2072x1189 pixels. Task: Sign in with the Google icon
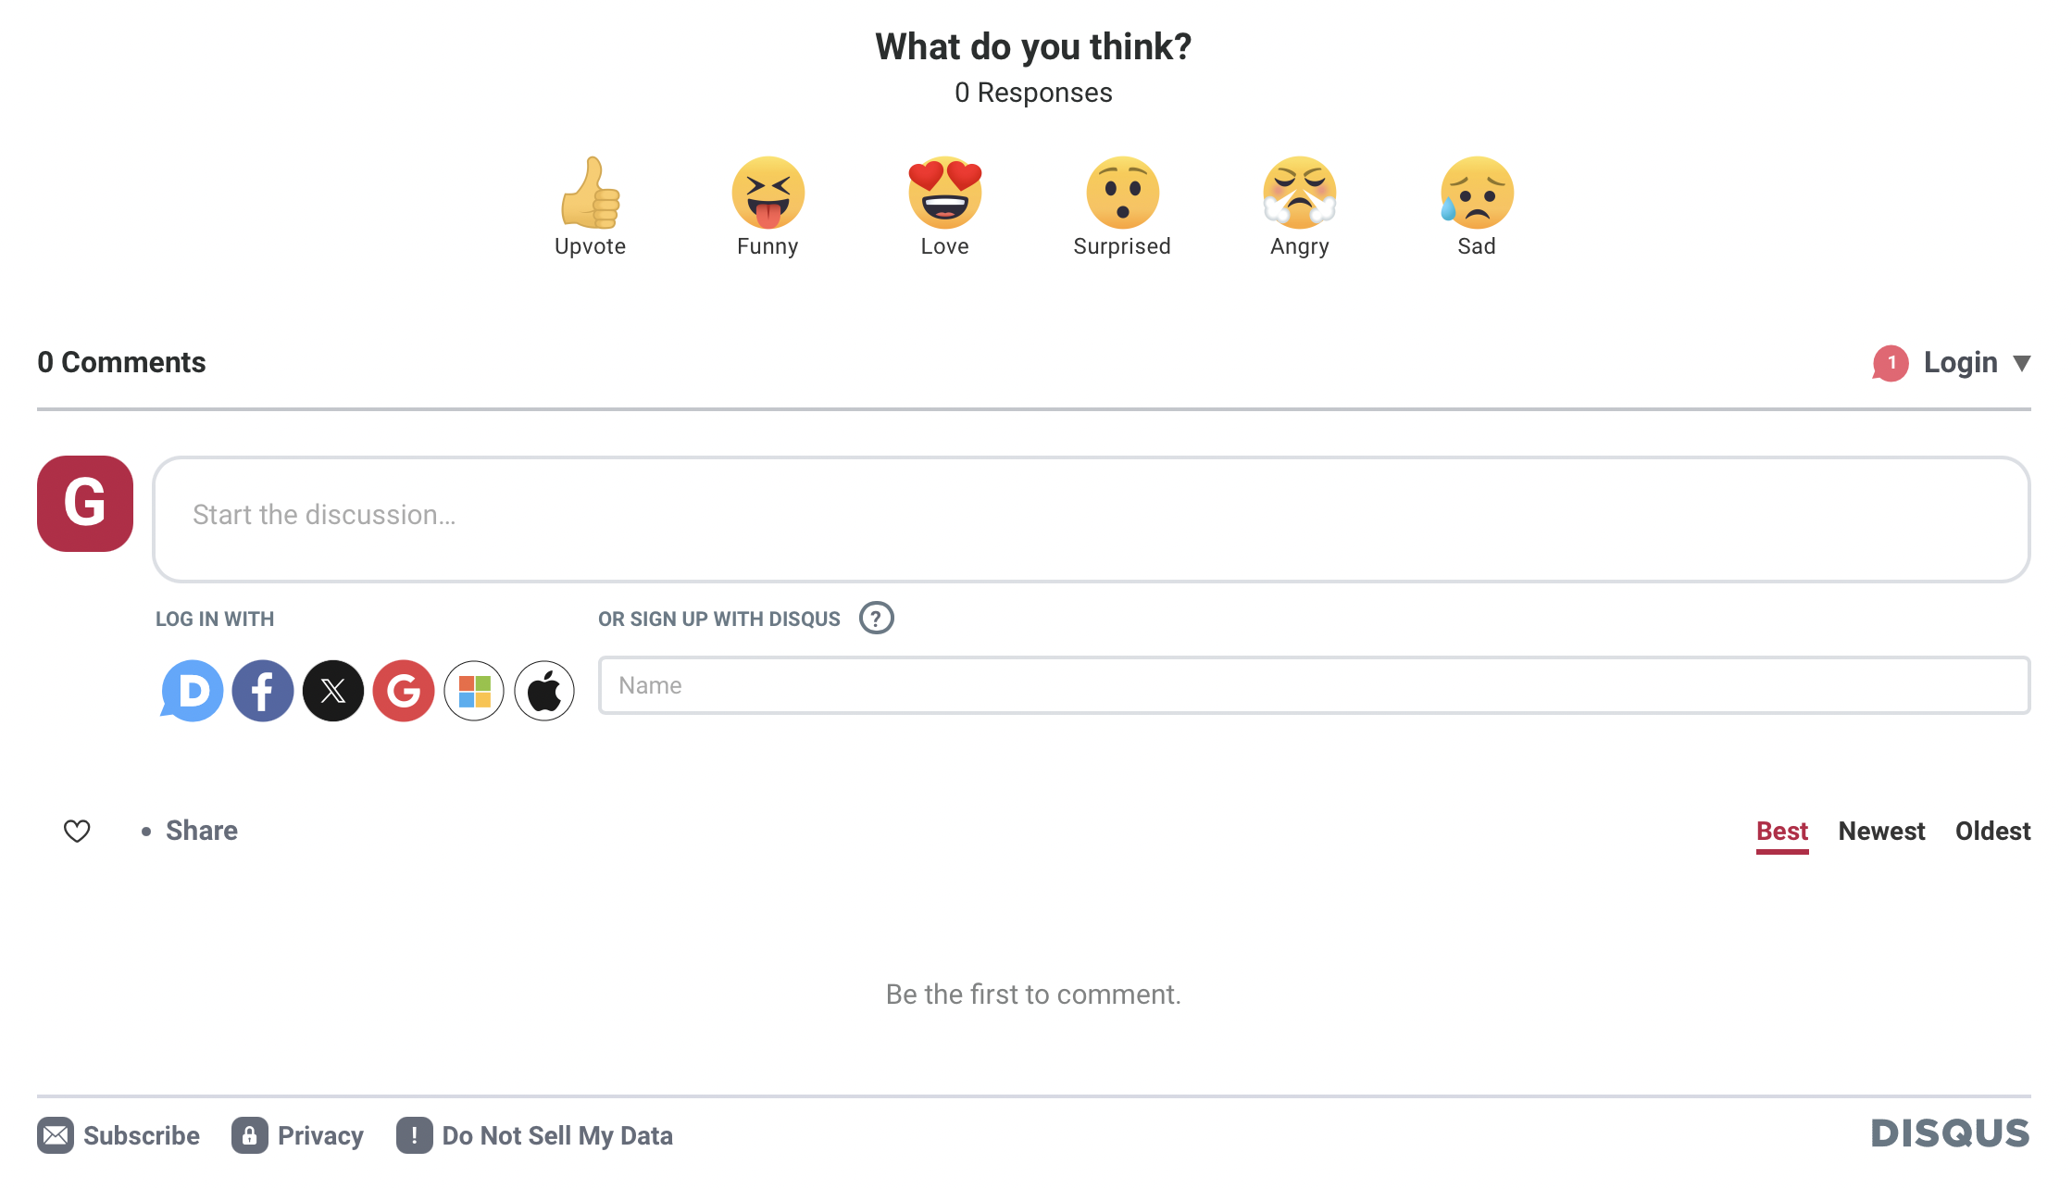click(x=404, y=691)
